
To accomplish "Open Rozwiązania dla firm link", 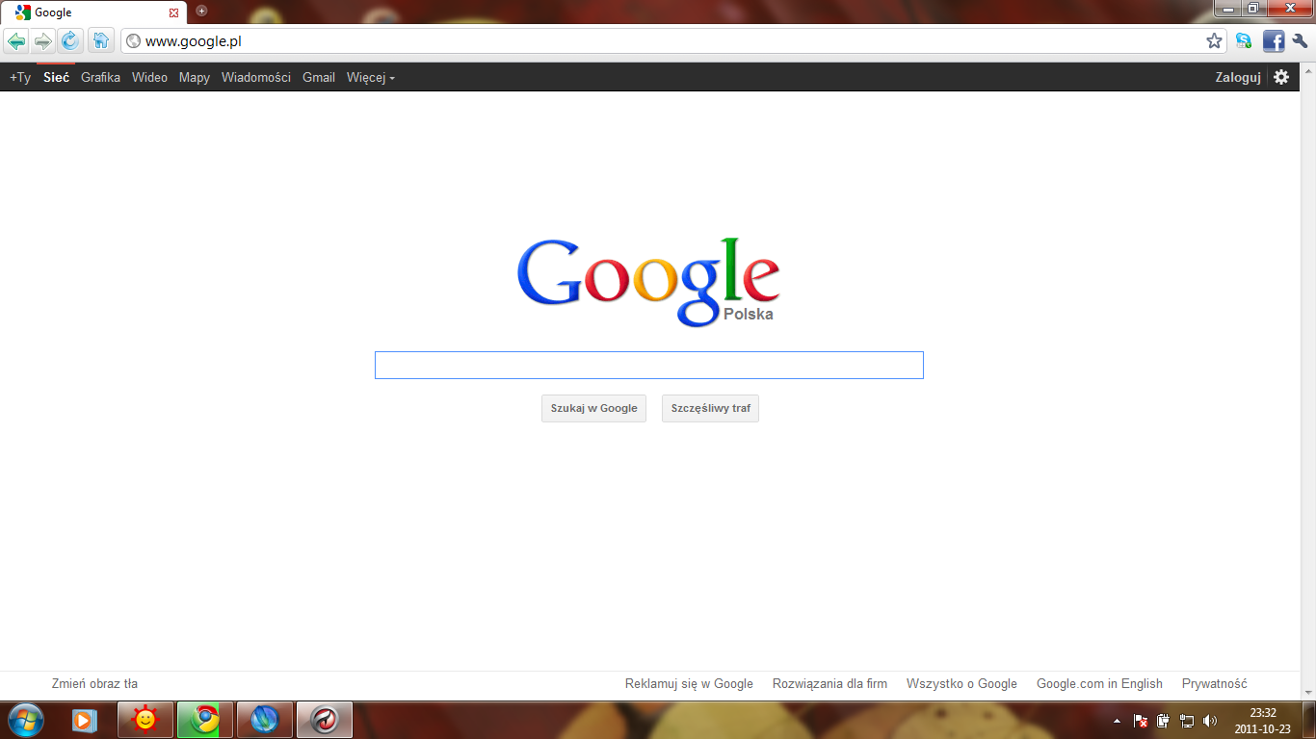I will [829, 684].
